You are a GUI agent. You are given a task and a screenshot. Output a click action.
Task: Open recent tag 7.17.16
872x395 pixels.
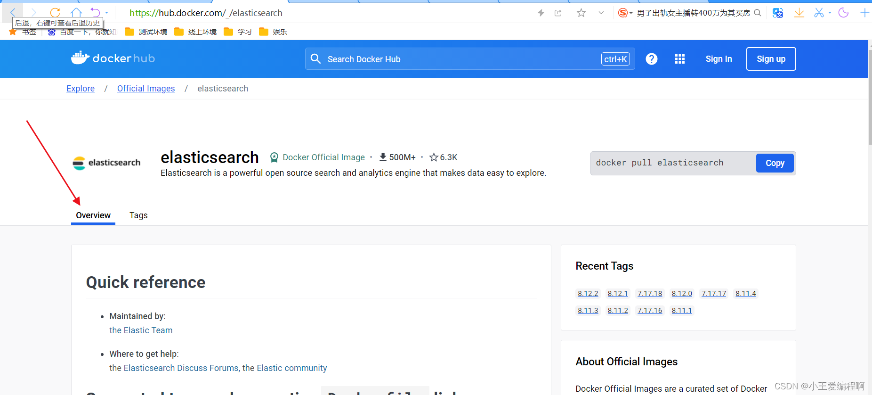(650, 311)
